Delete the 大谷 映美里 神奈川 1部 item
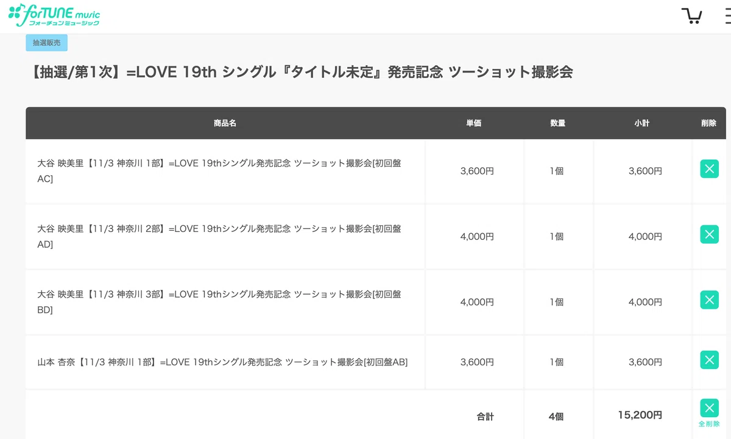 tap(709, 169)
